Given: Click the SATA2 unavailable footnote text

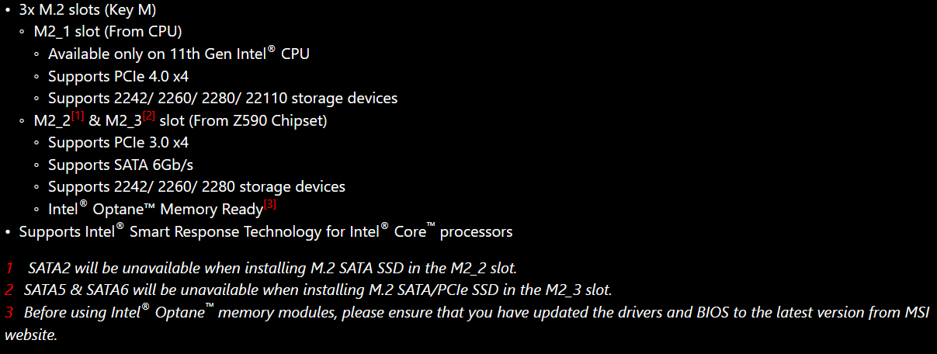Looking at the screenshot, I should click(272, 269).
